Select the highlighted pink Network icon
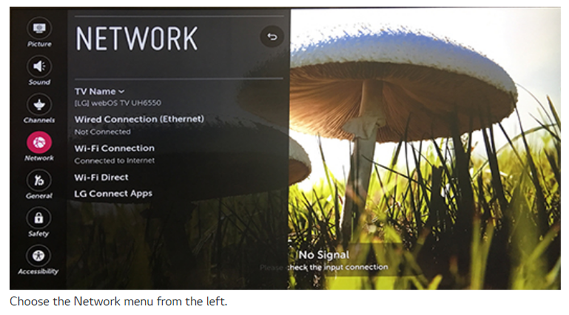 [39, 142]
